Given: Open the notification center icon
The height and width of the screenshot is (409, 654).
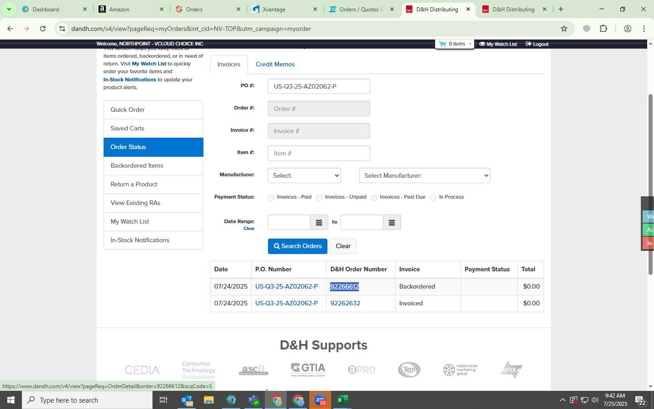Looking at the screenshot, I should coord(641,400).
